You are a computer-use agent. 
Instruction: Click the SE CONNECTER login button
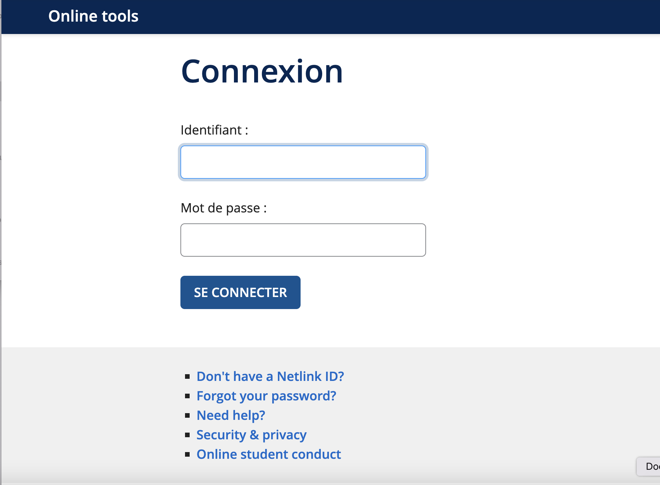point(240,292)
